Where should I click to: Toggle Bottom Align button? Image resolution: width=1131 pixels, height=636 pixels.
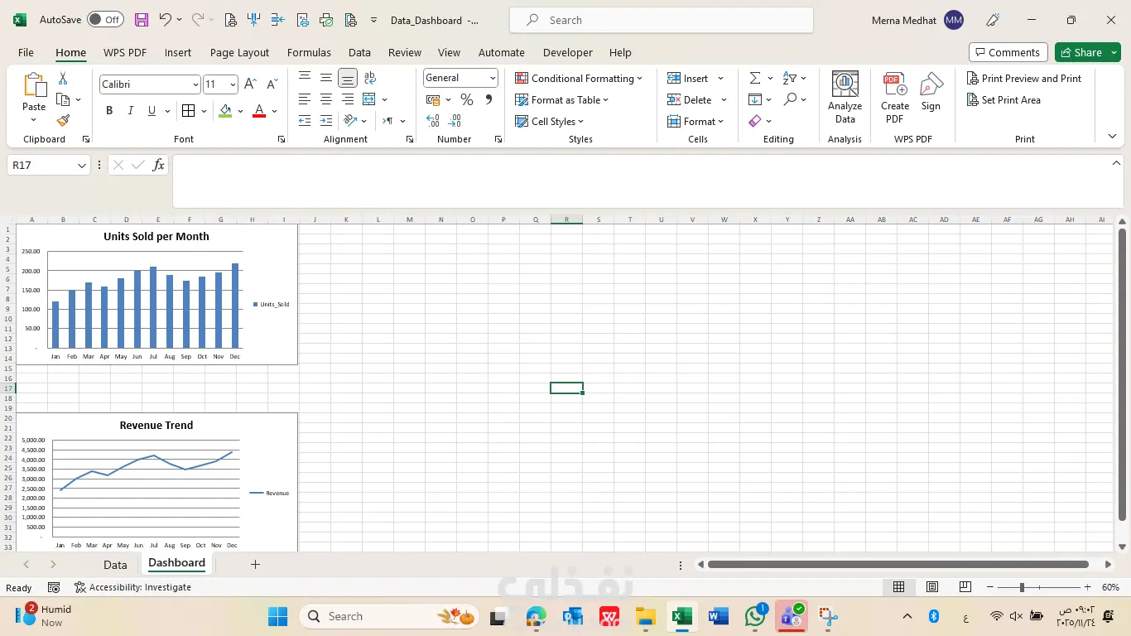pos(348,78)
